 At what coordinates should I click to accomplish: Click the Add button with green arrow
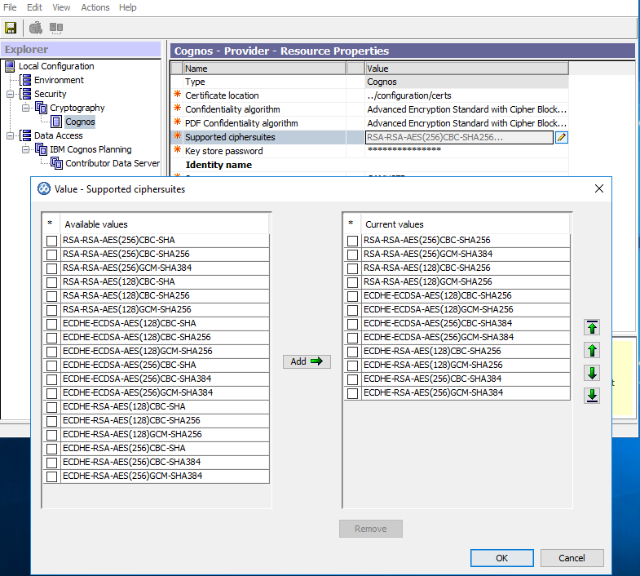click(307, 361)
